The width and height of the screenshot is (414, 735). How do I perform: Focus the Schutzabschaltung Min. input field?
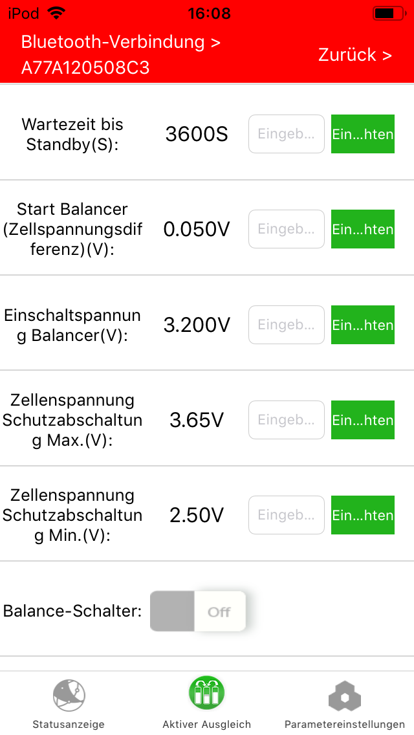[x=287, y=515]
